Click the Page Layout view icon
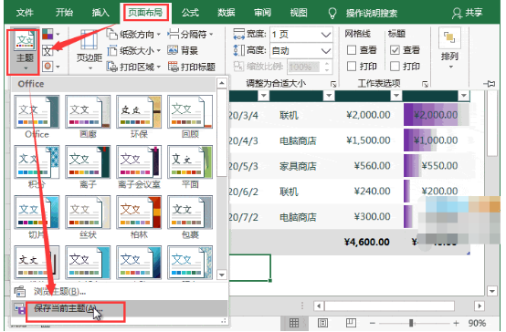 coord(322,323)
